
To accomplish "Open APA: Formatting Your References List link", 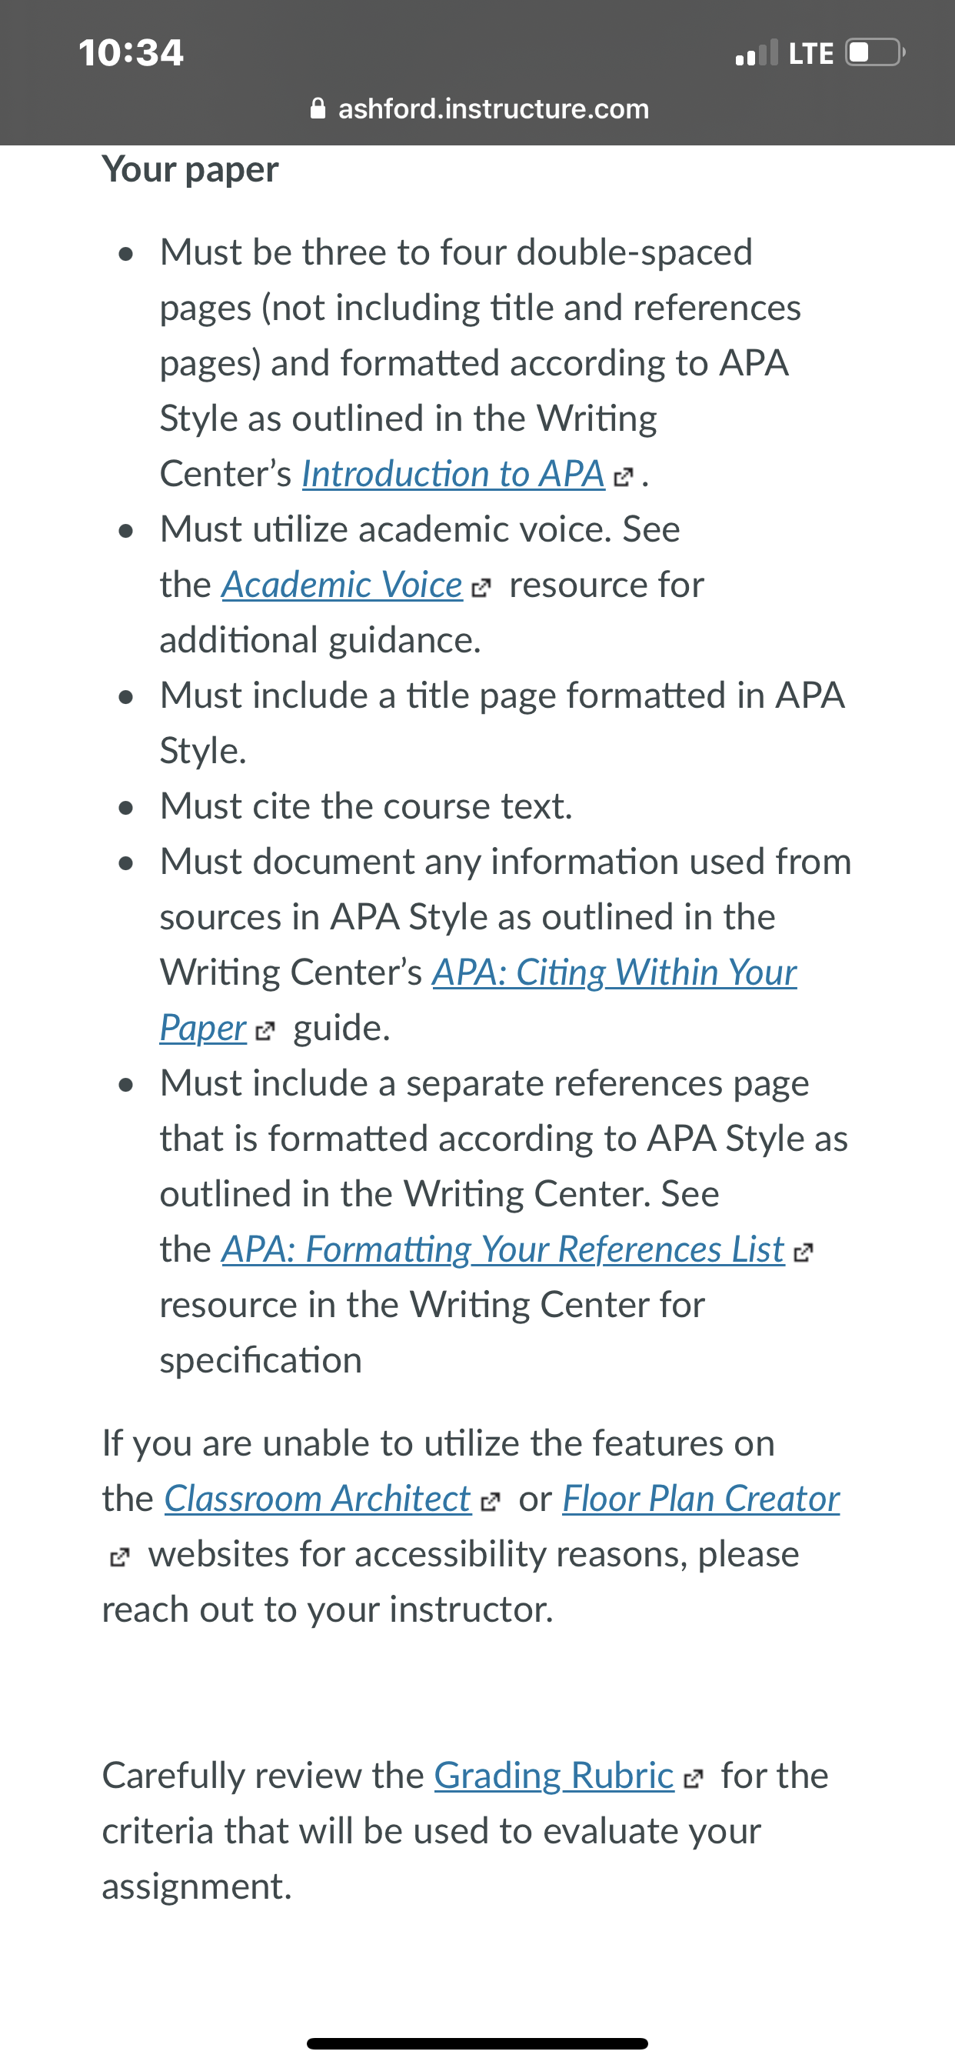I will point(503,1249).
